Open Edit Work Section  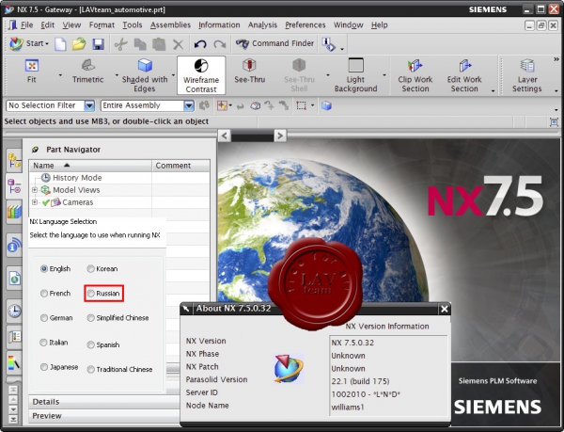464,75
